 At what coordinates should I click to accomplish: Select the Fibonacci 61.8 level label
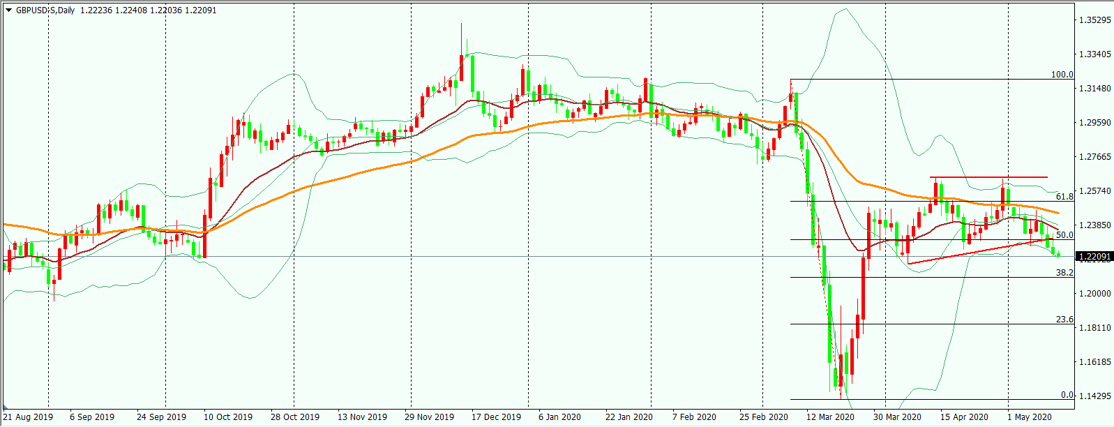pyautogui.click(x=1064, y=197)
